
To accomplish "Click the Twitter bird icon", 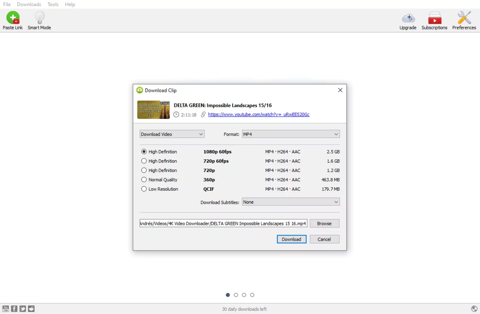I will [x=23, y=309].
